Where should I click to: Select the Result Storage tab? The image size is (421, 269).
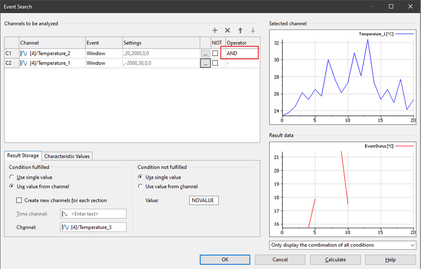click(23, 156)
